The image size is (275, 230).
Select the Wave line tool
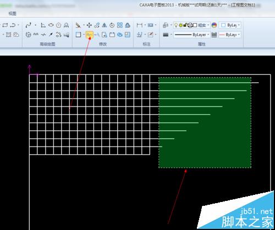[36, 35]
